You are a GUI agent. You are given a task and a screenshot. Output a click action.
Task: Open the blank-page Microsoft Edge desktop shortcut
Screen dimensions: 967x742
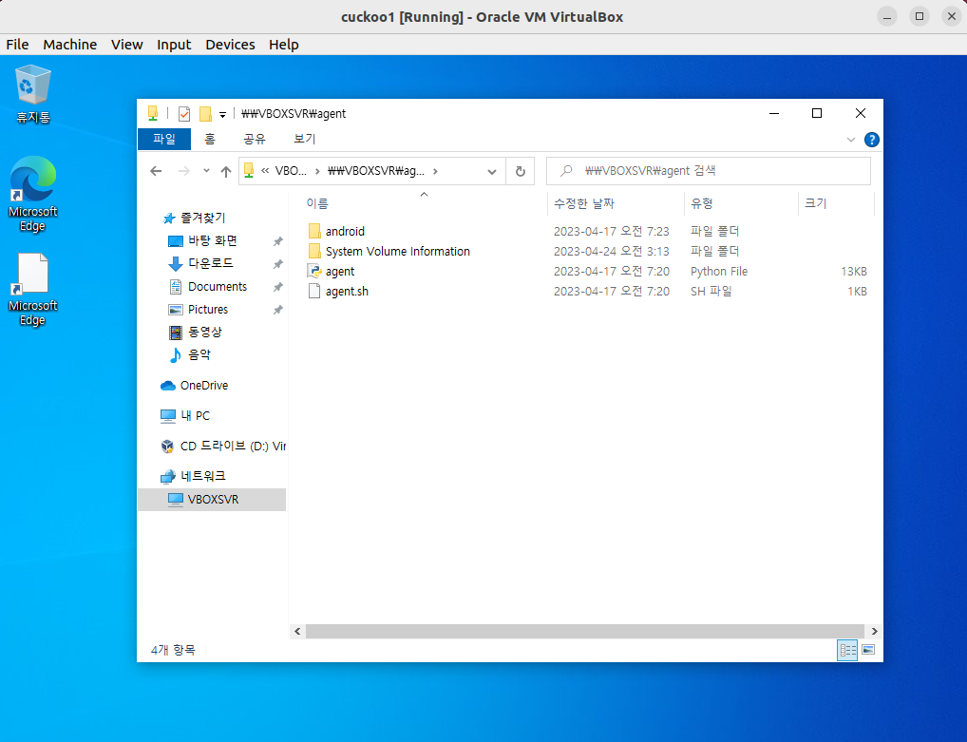pos(32,289)
